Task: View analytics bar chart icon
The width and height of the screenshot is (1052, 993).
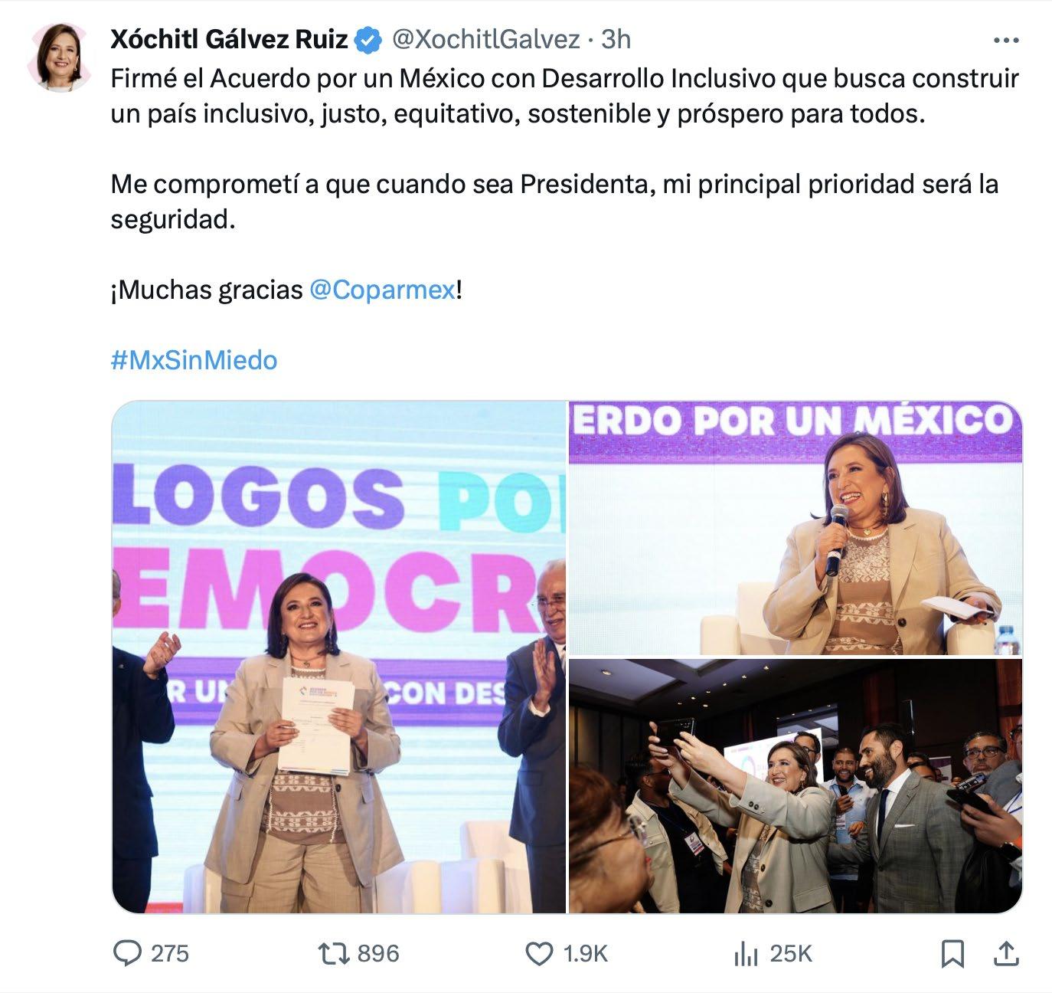Action: (x=745, y=953)
